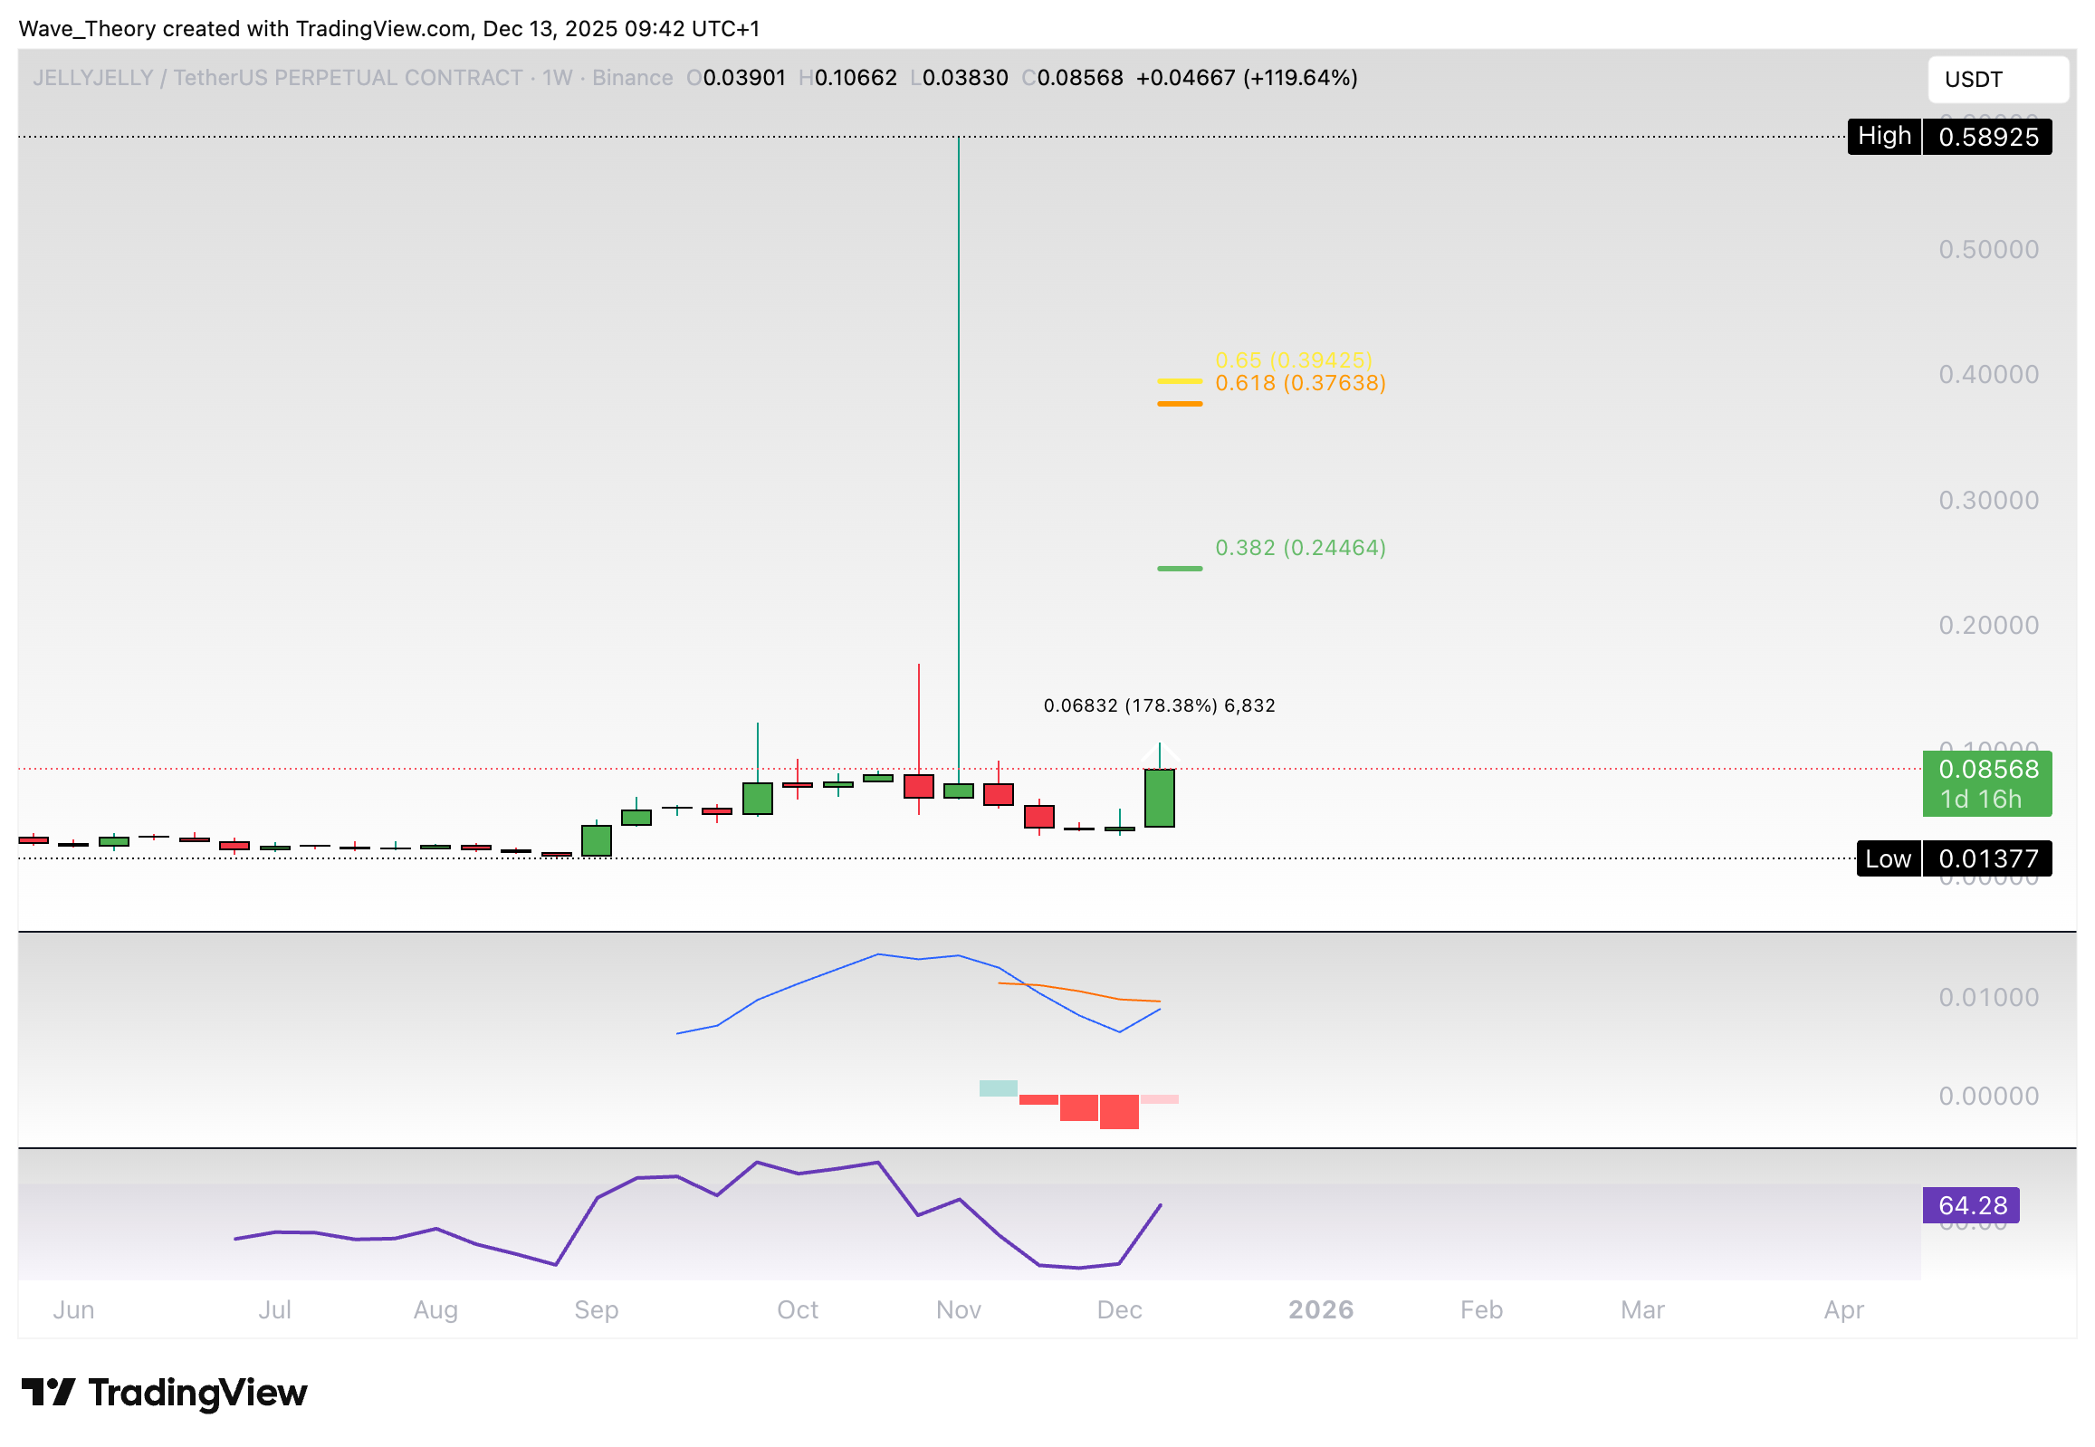2095x1447 pixels.
Task: Click the teal MACD histogram bar
Action: coord(998,1088)
